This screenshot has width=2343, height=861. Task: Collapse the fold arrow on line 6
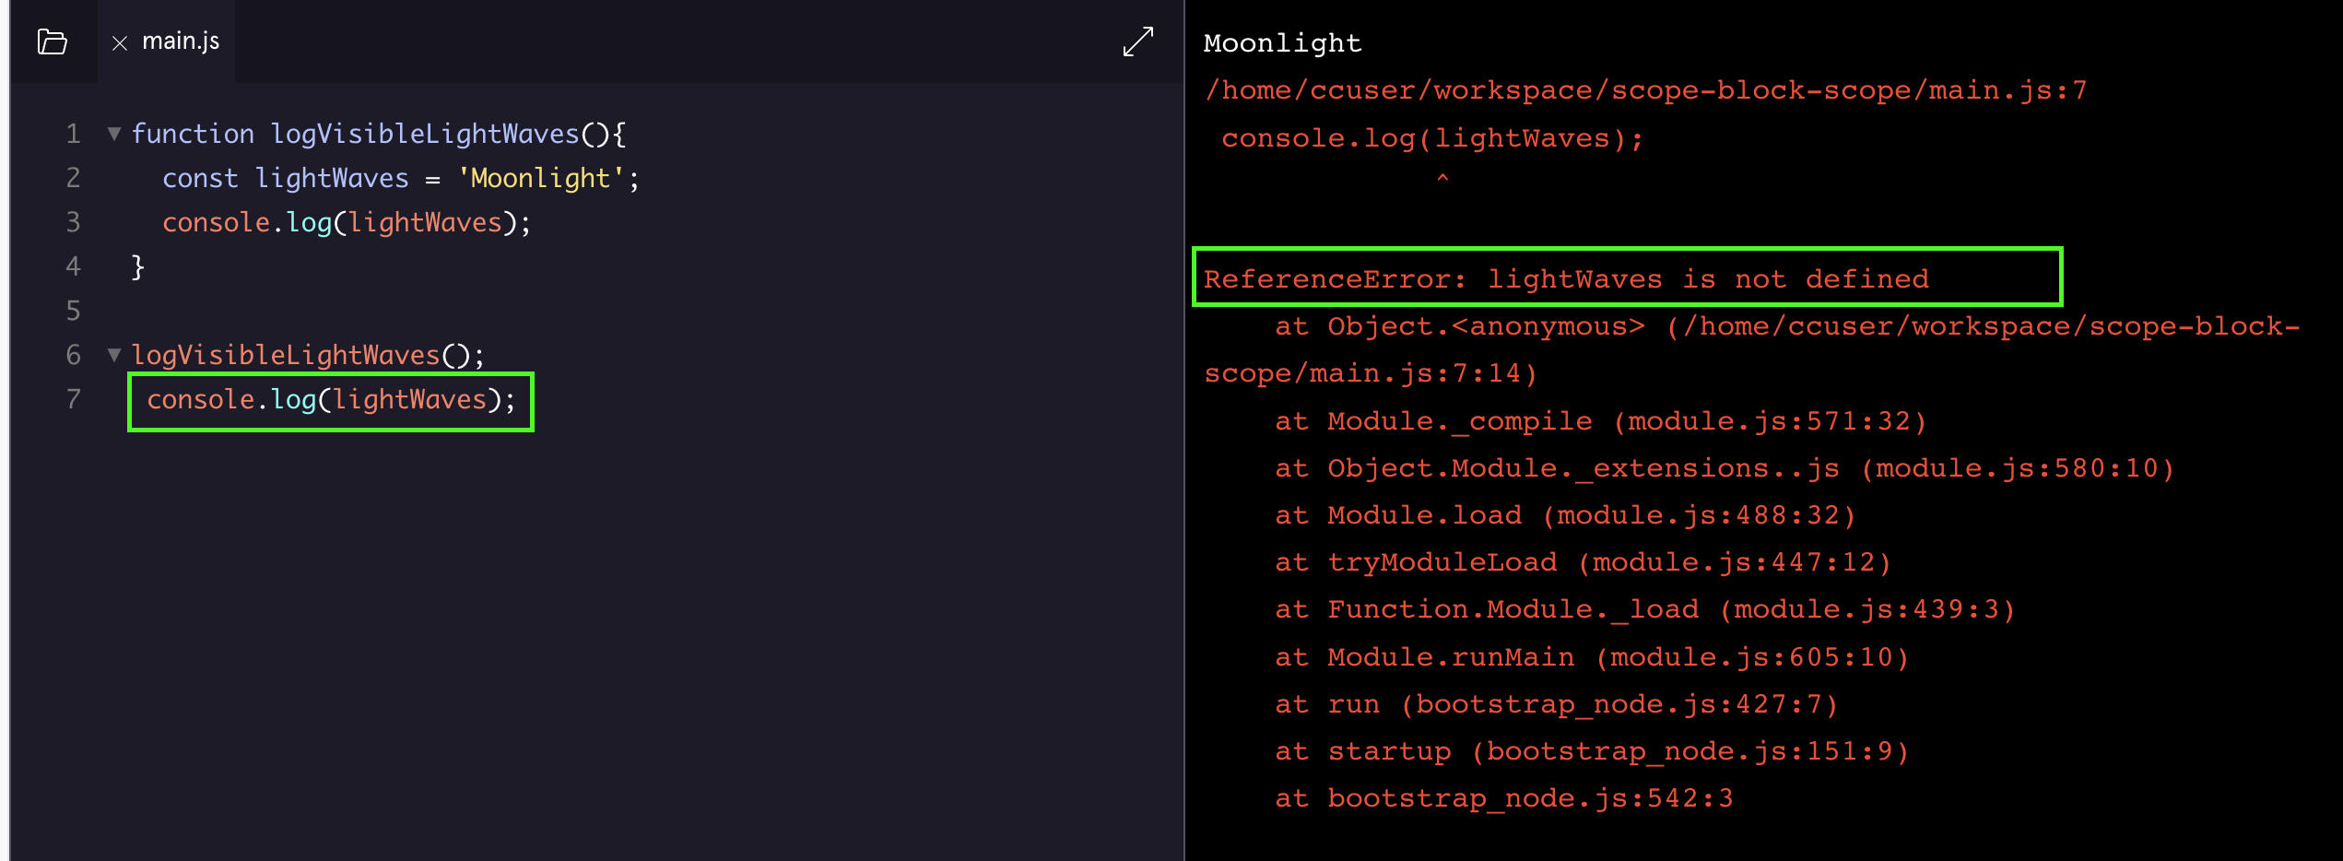tap(114, 355)
